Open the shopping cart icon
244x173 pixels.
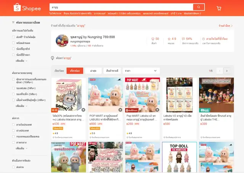(219, 8)
